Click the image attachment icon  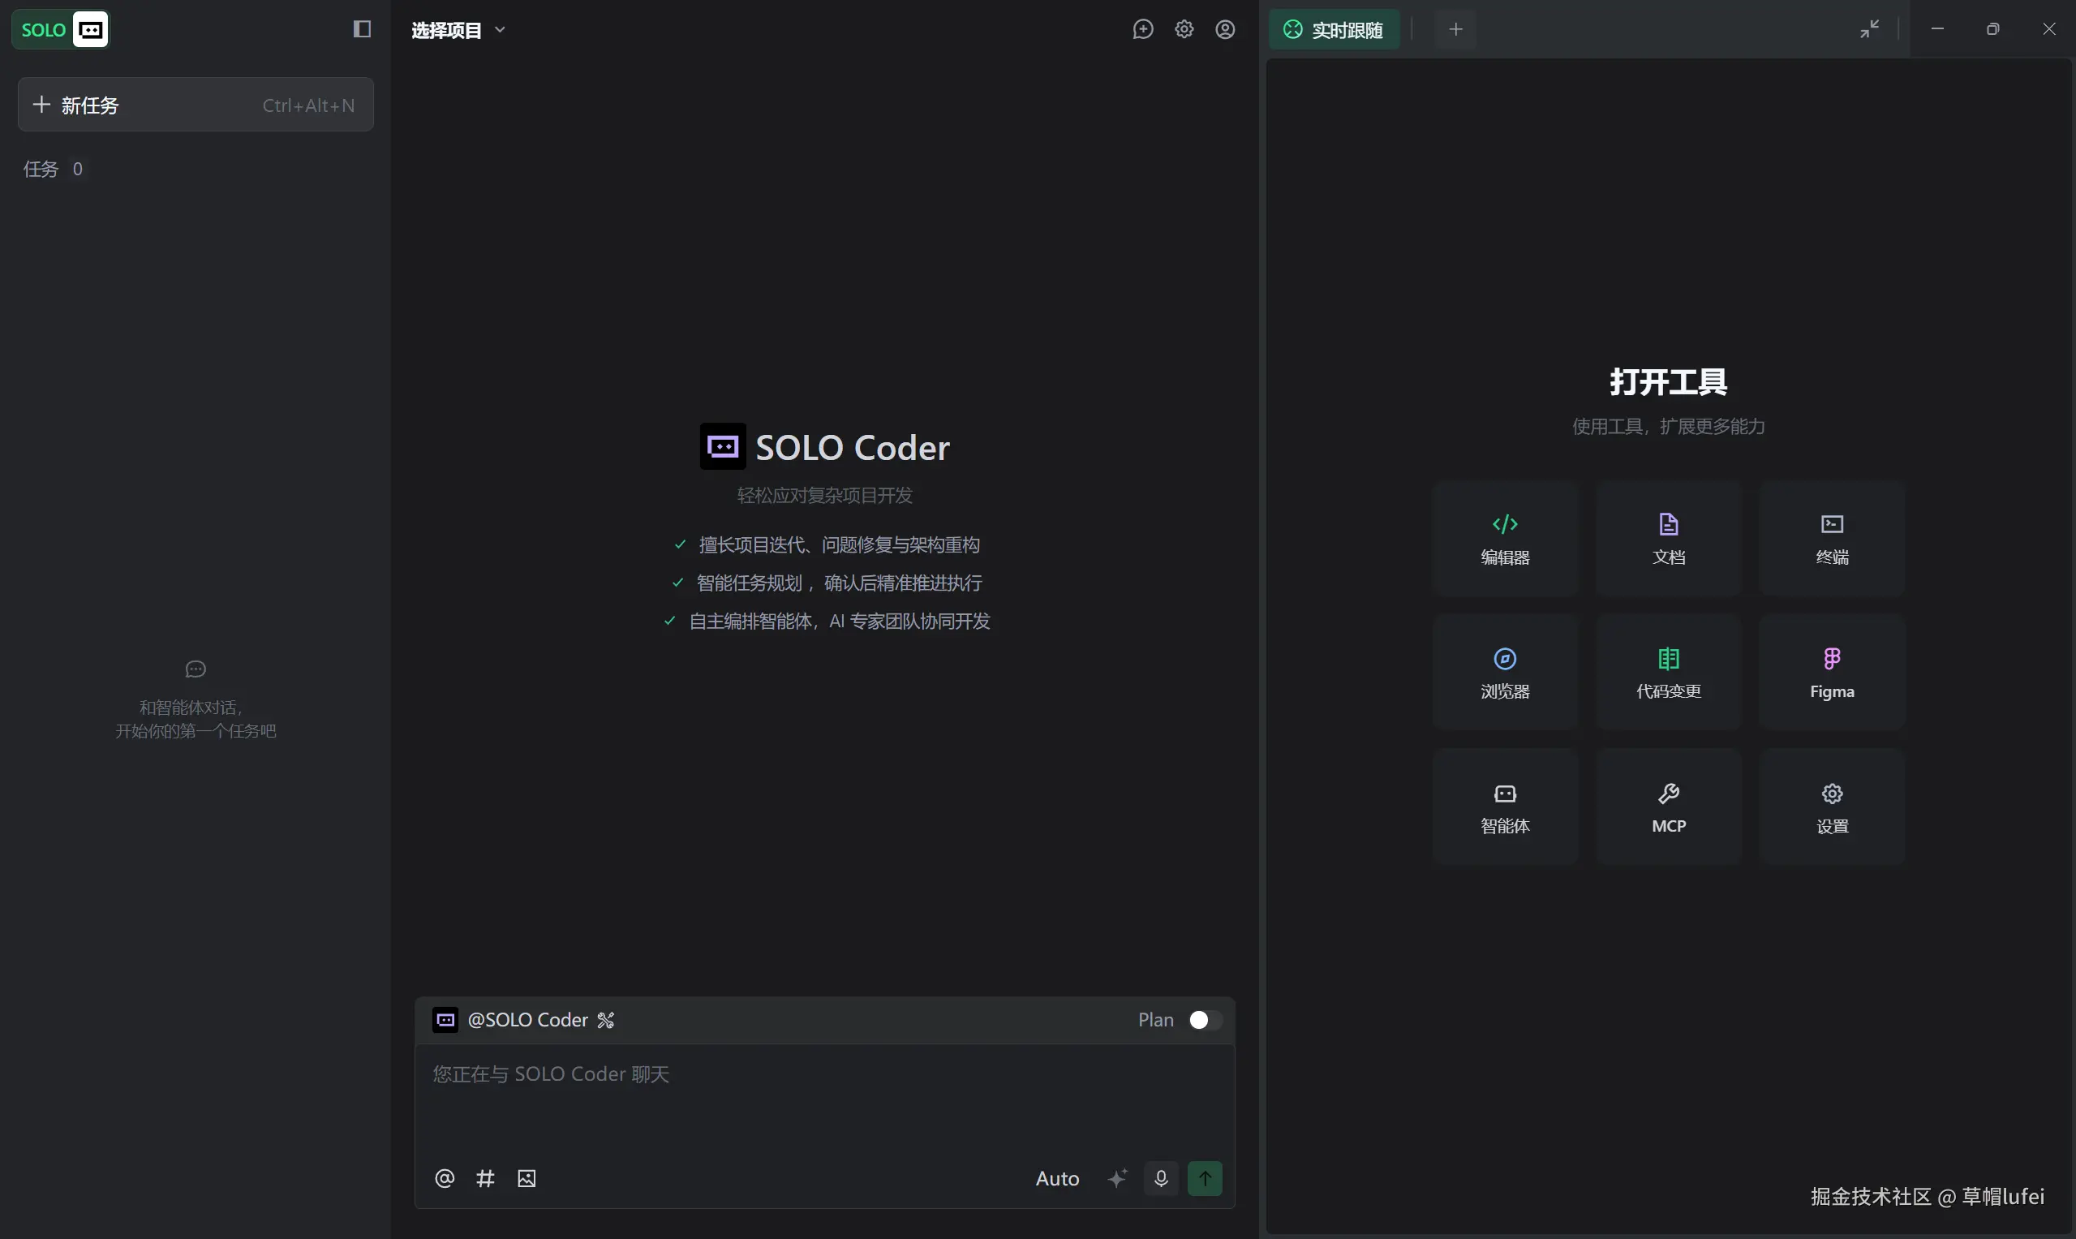pos(526,1178)
